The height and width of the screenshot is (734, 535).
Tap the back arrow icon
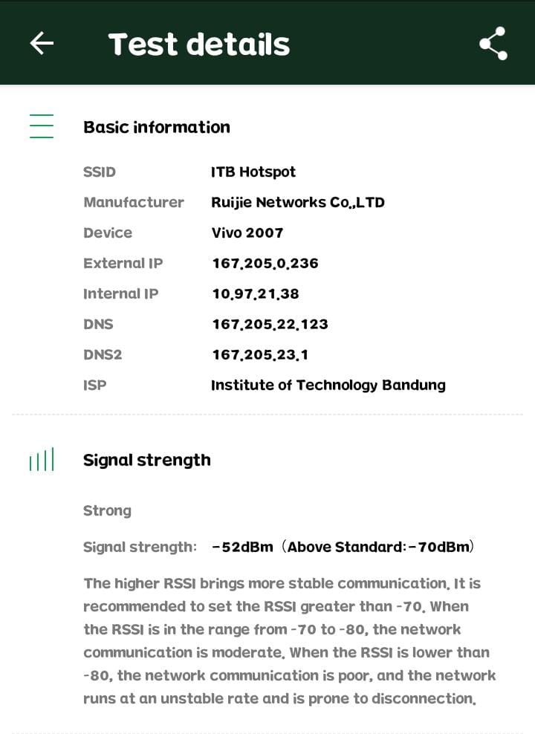click(42, 43)
